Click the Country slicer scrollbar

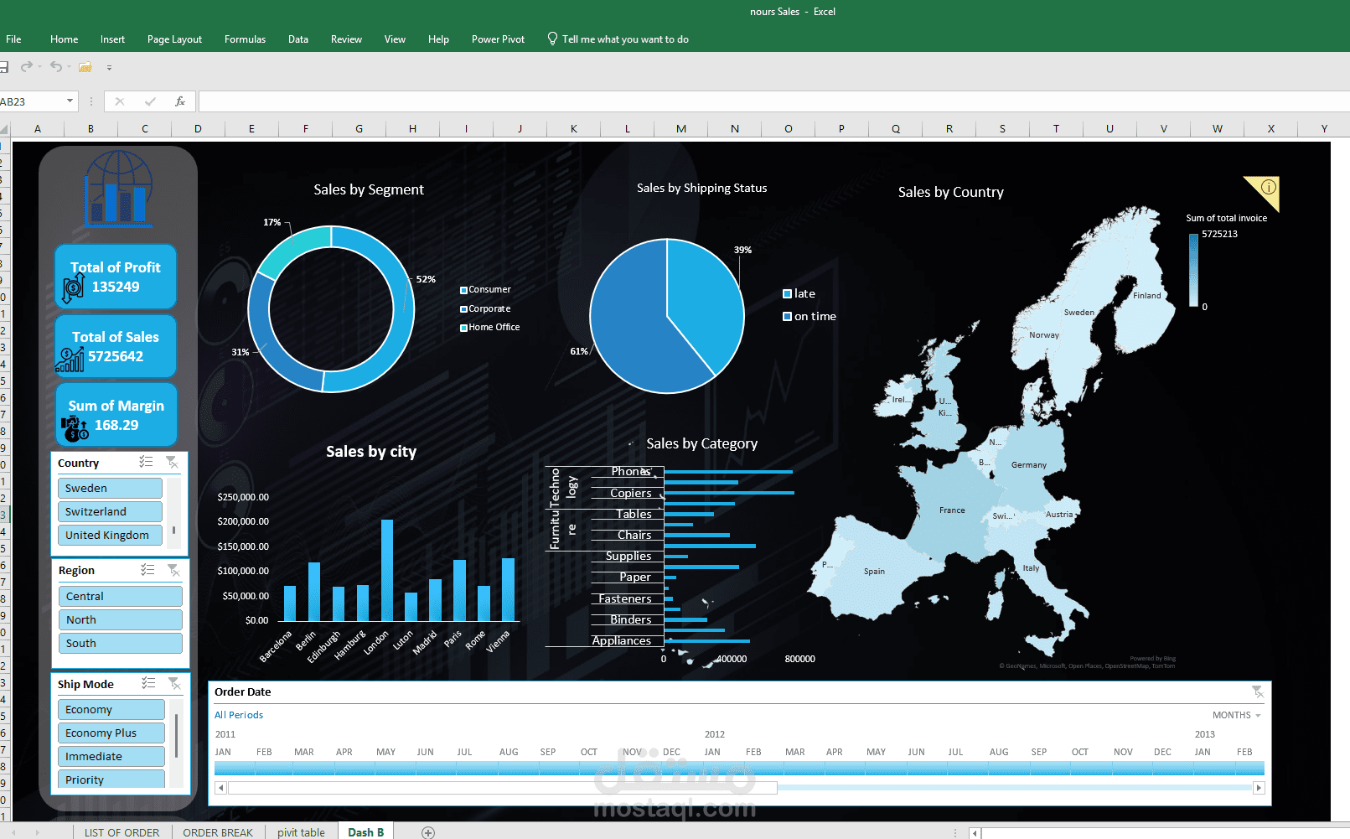pos(174,530)
